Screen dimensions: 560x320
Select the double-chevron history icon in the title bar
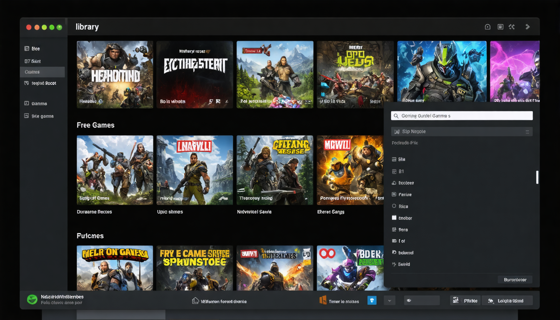[x=512, y=27]
